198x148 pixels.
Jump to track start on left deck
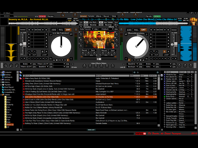(x=29, y=30)
